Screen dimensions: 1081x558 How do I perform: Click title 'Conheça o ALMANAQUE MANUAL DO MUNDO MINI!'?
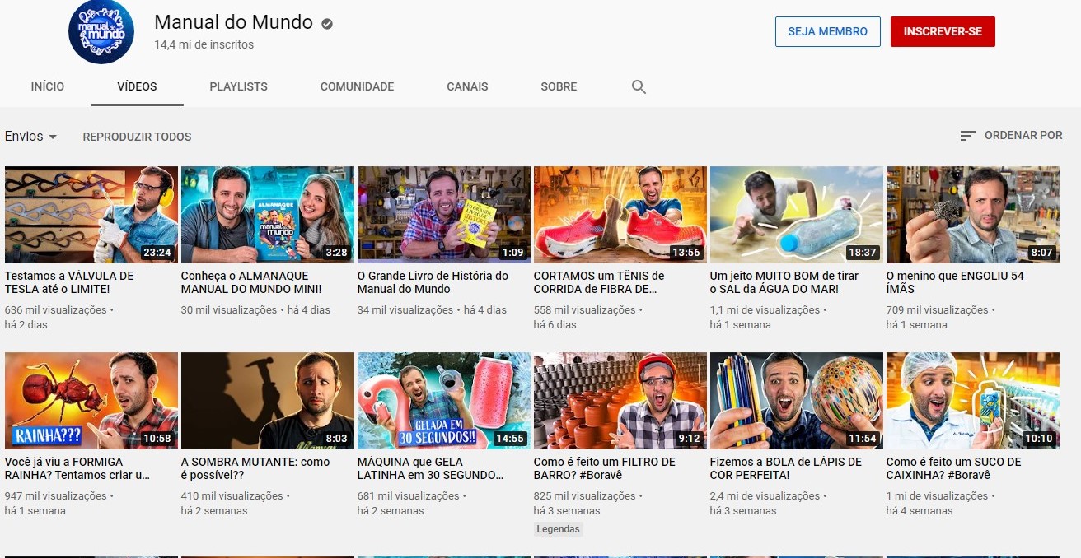tap(251, 282)
